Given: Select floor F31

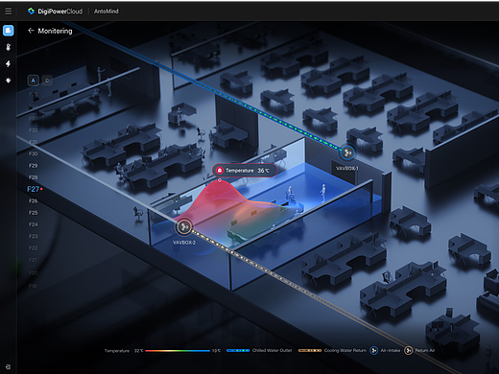Looking at the screenshot, I should click(34, 142).
